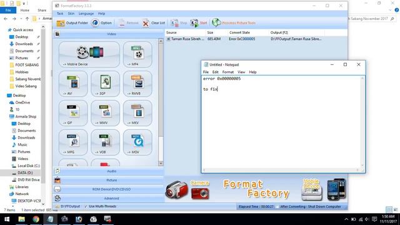The image size is (400, 225).
Task: Open the Skin menu in FormatFactory
Action: click(71, 14)
